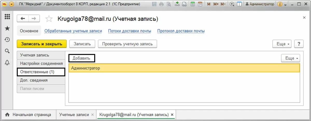Open the calculator icon in title bar
The image size is (311, 121).
(193, 4)
